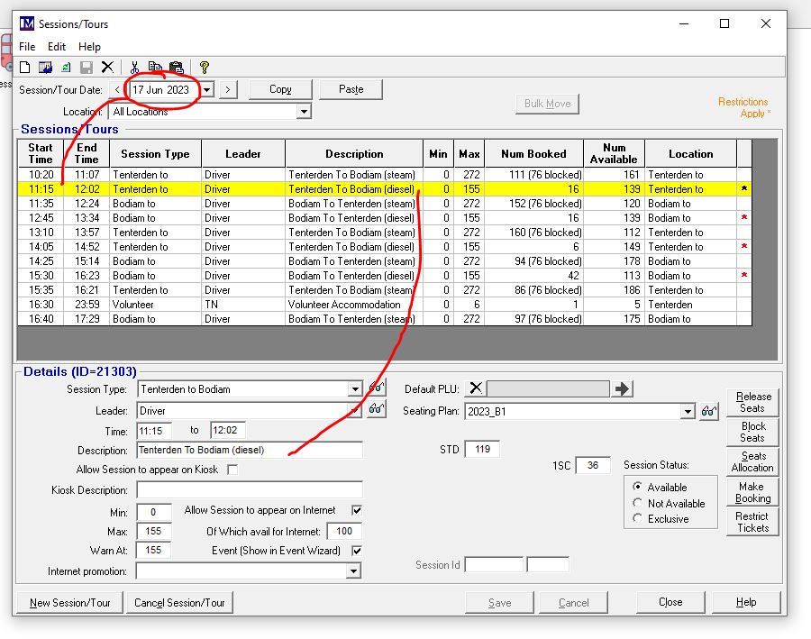The image size is (811, 639).
Task: Clear Default PLU with the X icon
Action: (476, 388)
